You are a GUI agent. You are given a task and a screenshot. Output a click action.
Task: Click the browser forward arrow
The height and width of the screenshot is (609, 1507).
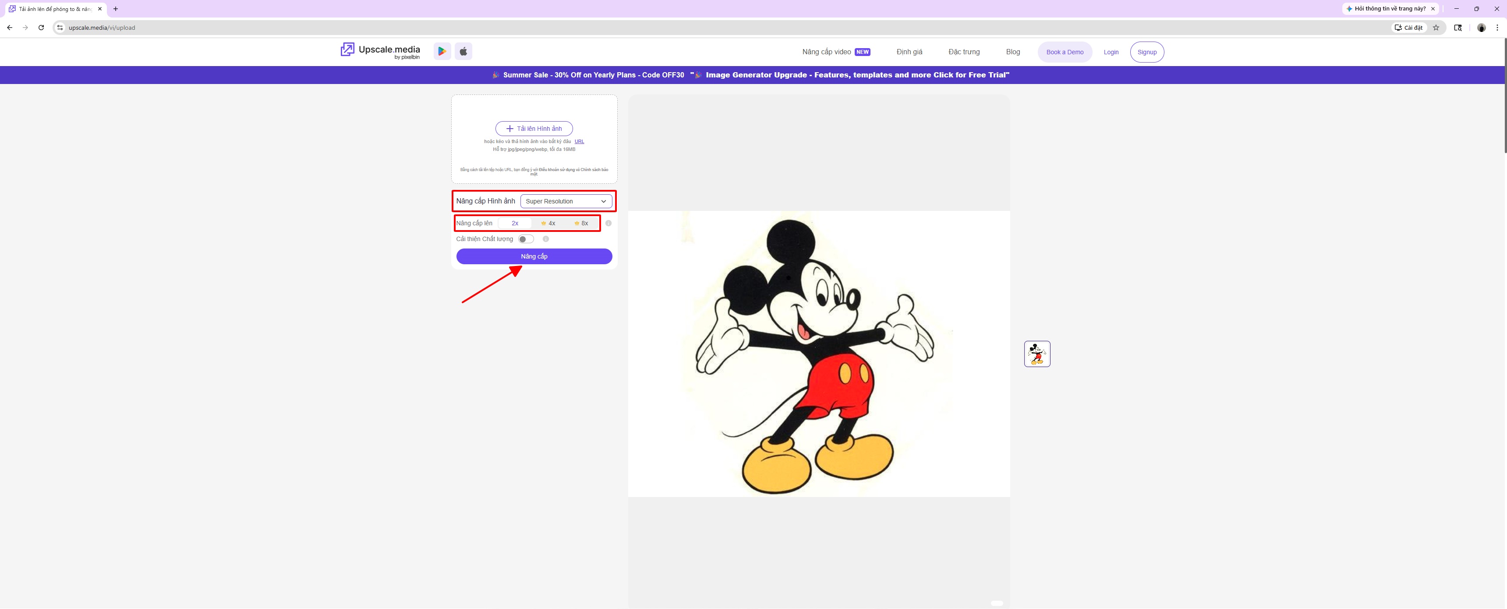coord(25,28)
